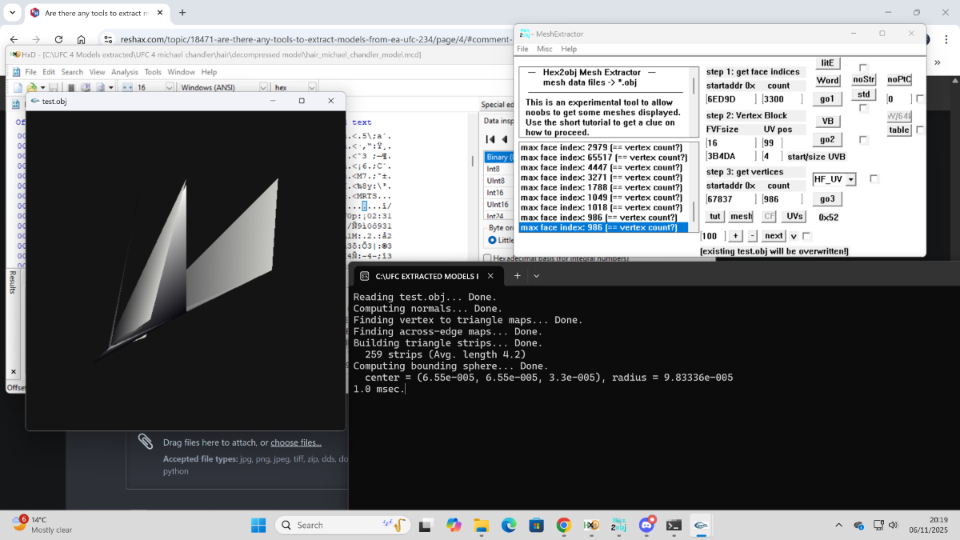Screen dimensions: 960x540
Task: Enable the checkbox beside the table button
Action: coord(920,130)
